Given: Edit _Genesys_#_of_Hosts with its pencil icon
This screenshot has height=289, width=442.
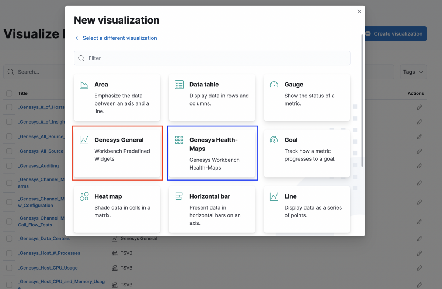Looking at the screenshot, I should [x=420, y=107].
